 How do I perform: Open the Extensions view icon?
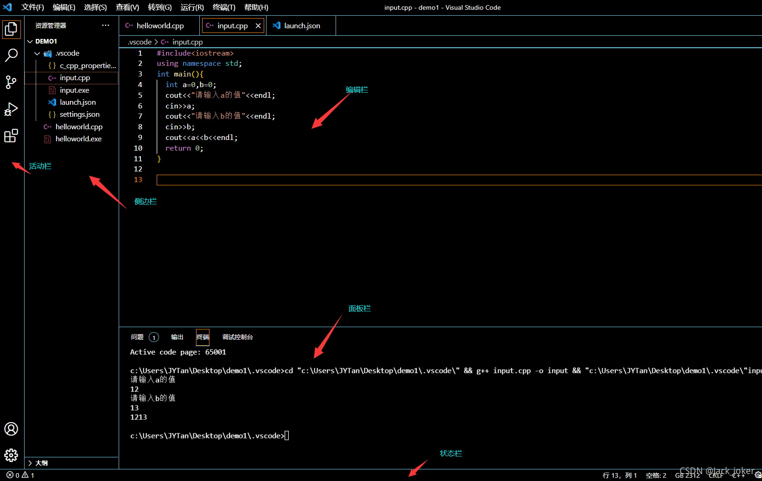[11, 136]
